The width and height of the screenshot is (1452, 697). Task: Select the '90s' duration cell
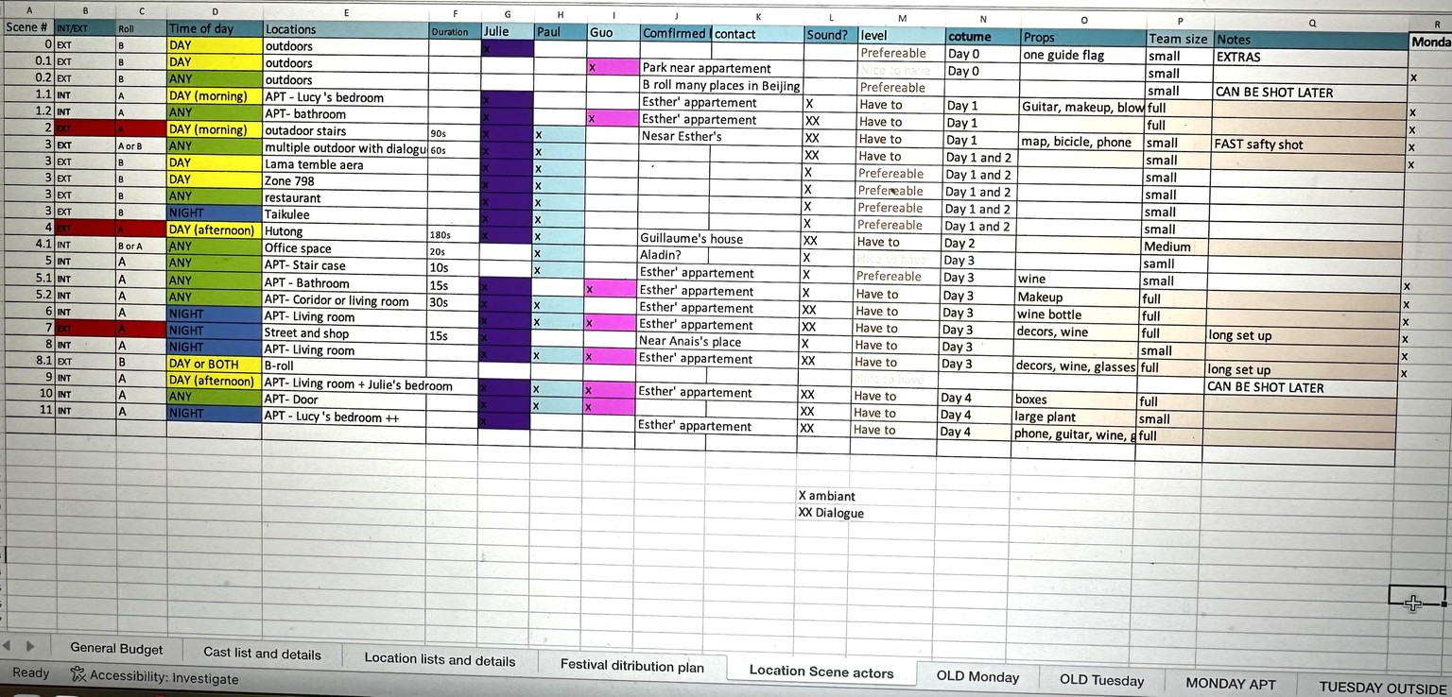point(454,133)
